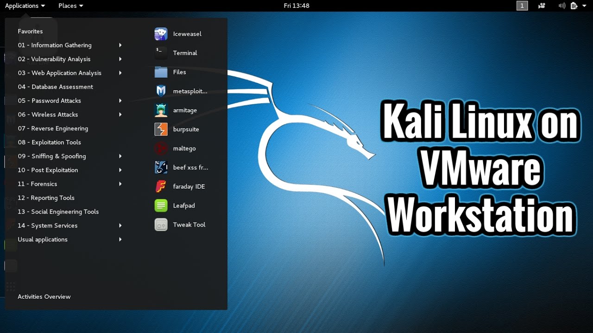
Task: Open the Tweak Tool icon
Action: 161,225
